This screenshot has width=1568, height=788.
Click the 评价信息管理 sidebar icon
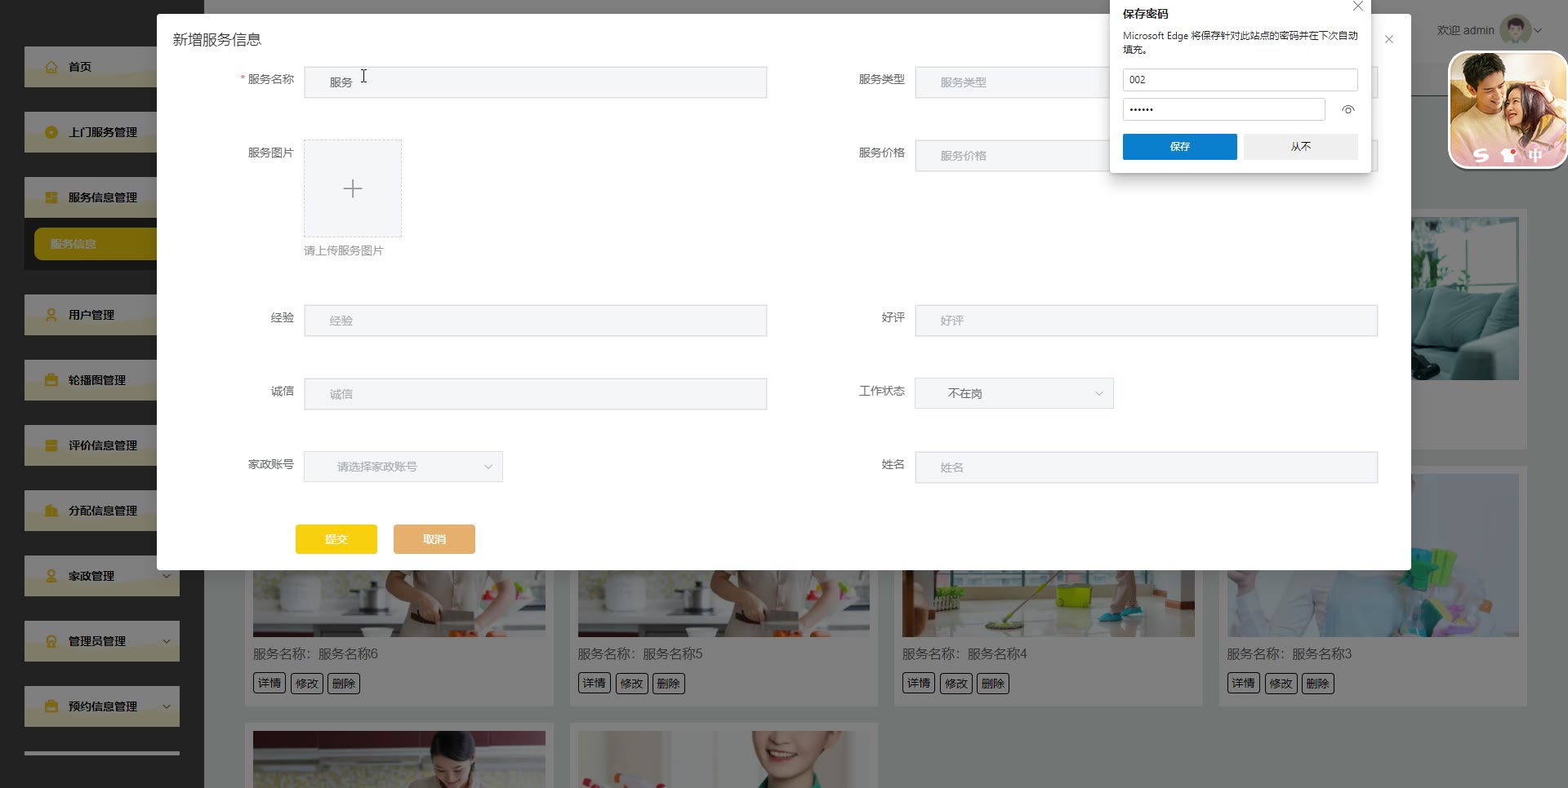pos(51,445)
